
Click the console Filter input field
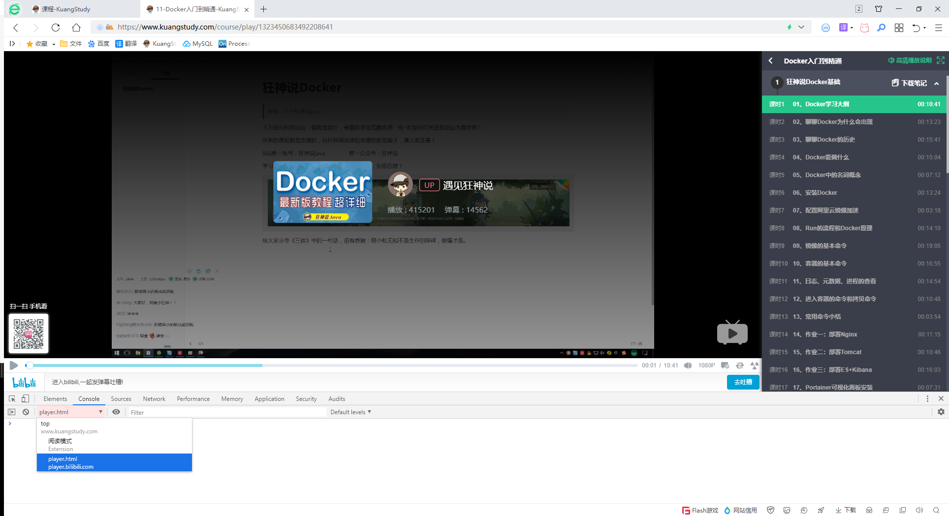(227, 412)
